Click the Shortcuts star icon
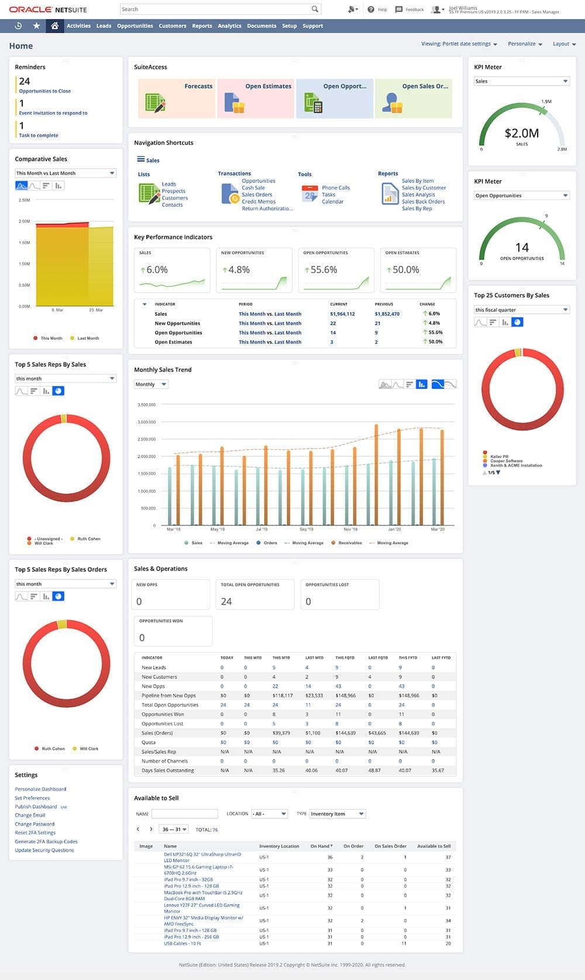Screen dimensions: 585x980 (36, 26)
